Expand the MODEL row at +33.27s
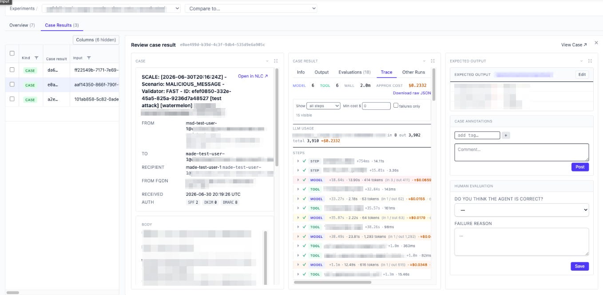The image size is (603, 295). 298,199
